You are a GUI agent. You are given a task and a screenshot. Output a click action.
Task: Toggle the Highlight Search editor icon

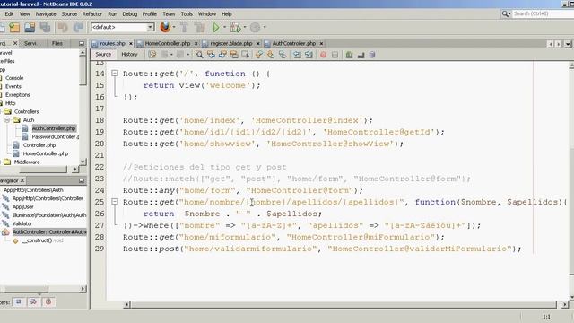[234, 55]
